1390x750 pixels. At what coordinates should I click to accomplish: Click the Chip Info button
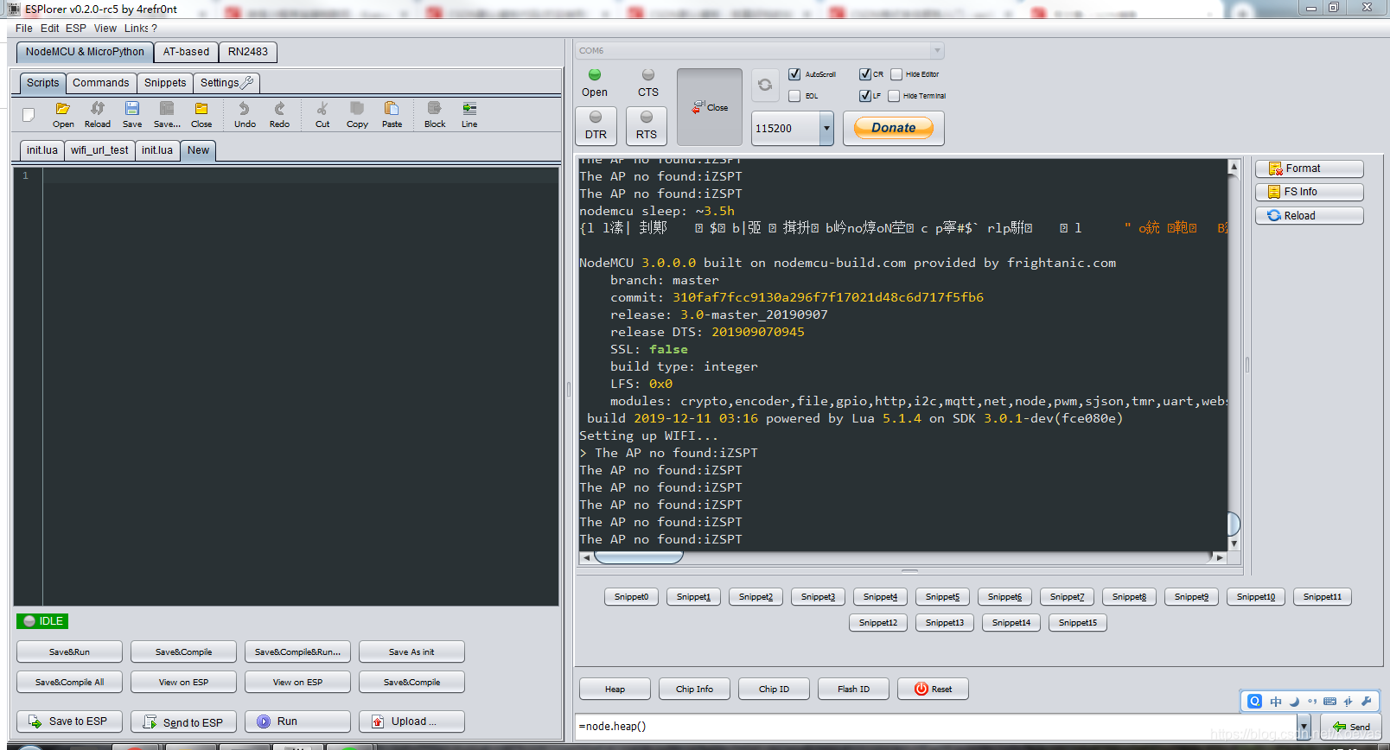pos(694,689)
